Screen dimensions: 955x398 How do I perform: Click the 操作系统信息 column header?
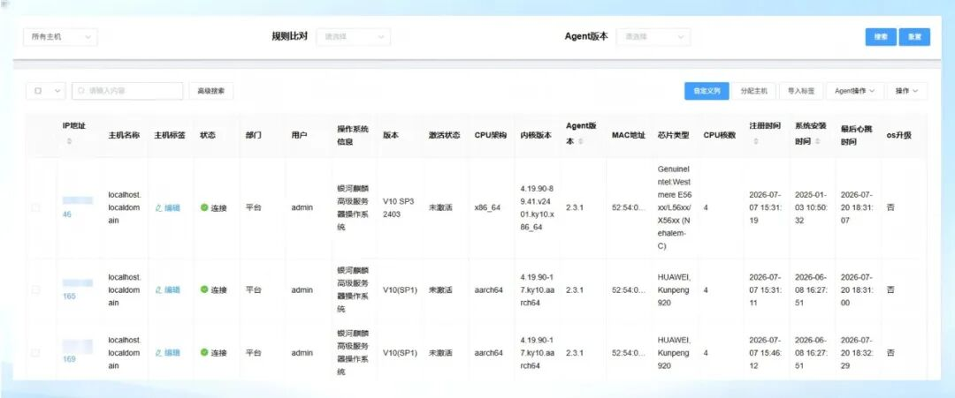pos(353,136)
